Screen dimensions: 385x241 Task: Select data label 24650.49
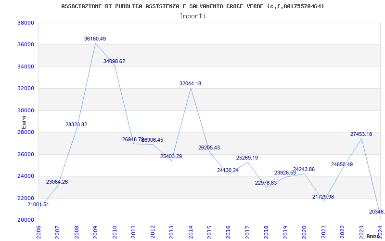(x=342, y=164)
